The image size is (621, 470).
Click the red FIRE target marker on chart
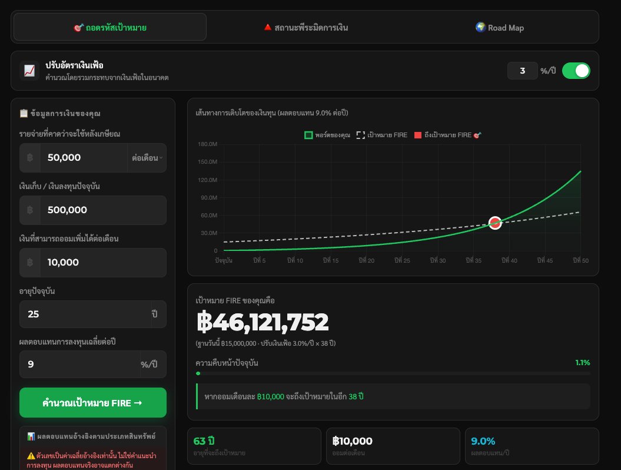495,223
